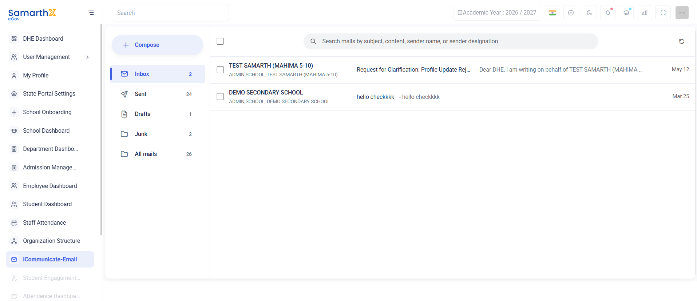Click the Inbox unread count 2
Viewport: 697px width, 301px height.
(190, 74)
